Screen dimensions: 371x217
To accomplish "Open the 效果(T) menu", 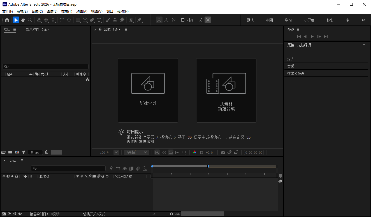I will 67,11.
